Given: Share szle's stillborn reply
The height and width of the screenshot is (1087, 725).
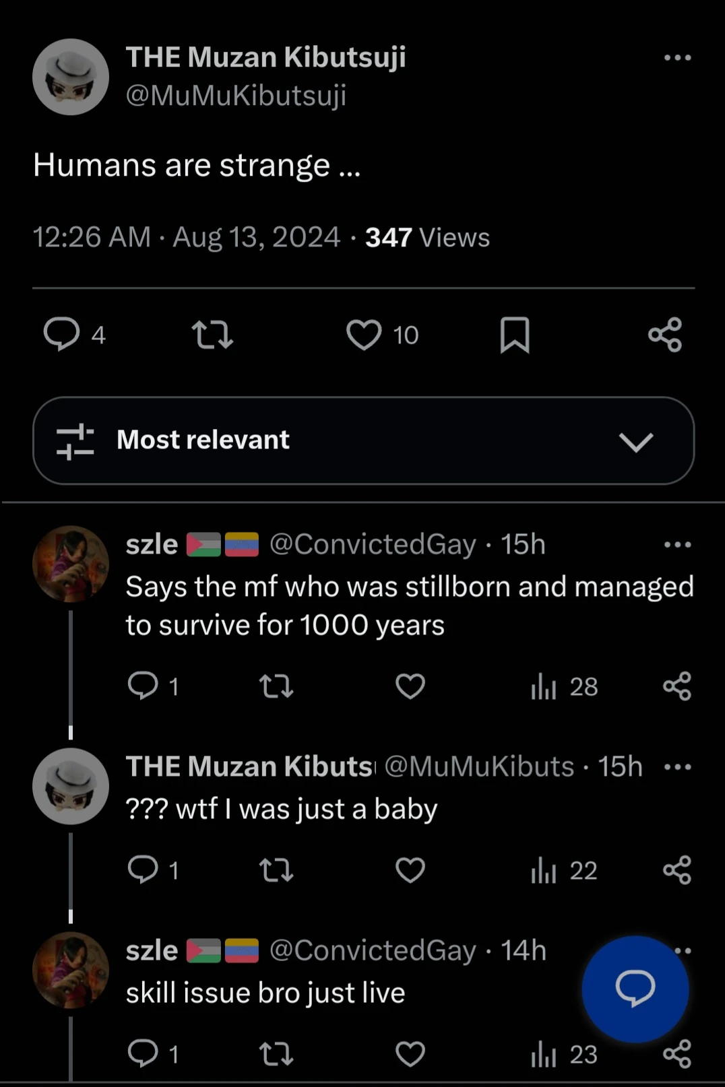Looking at the screenshot, I should pyautogui.click(x=677, y=686).
